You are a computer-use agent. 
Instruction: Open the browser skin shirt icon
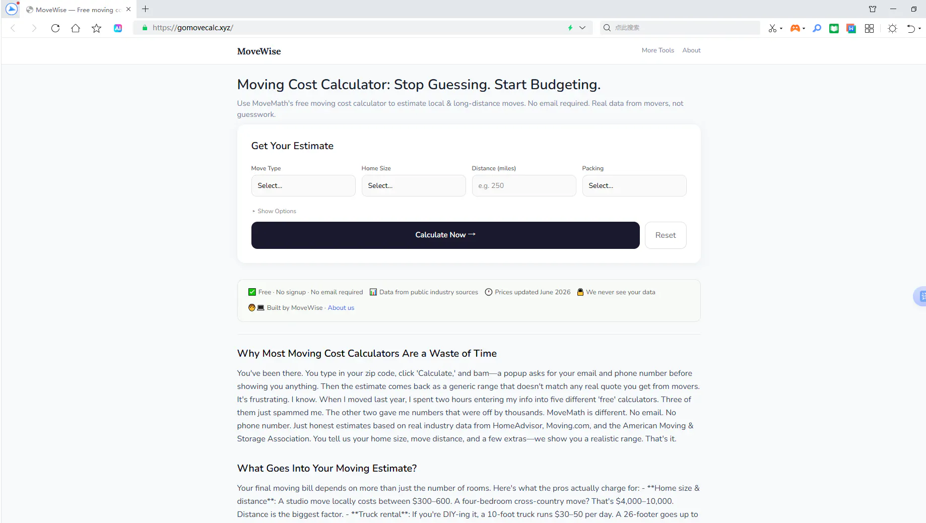[x=873, y=9]
